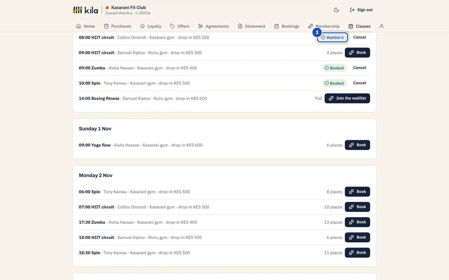Click the 11 places label
Image resolution: width=449 pixels, height=280 pixels.
(x=333, y=253)
